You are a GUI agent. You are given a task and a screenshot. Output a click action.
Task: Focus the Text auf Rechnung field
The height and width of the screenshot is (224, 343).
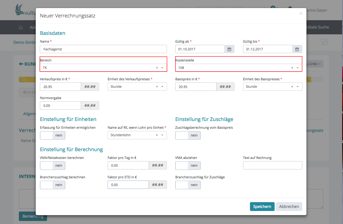point(272,166)
